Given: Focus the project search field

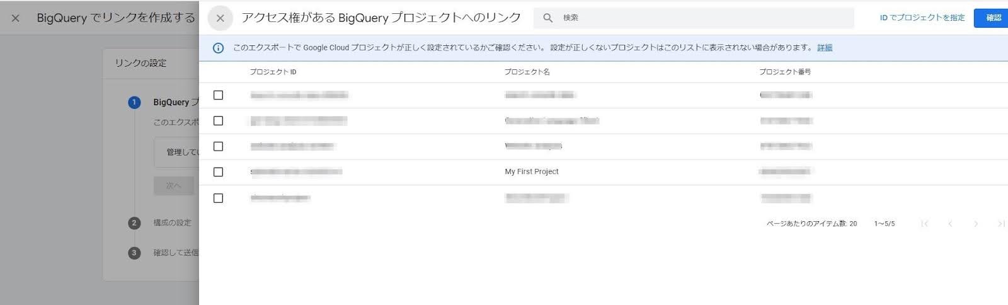Looking at the screenshot, I should point(694,18).
